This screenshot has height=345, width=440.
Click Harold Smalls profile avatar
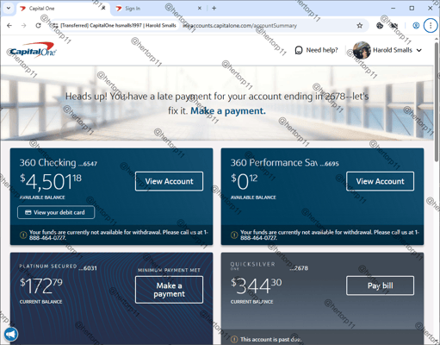coord(362,50)
